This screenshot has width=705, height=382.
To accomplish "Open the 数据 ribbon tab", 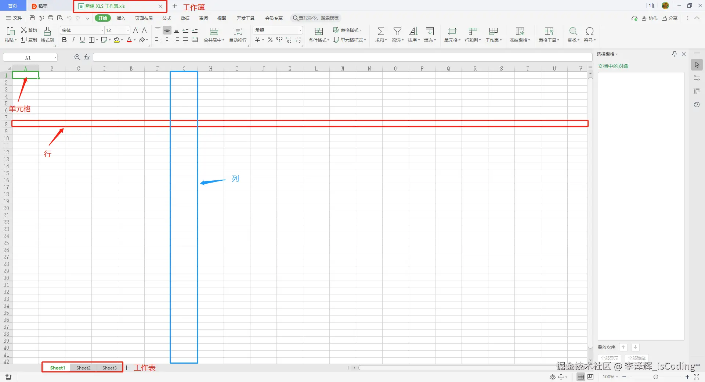I will (x=185, y=18).
